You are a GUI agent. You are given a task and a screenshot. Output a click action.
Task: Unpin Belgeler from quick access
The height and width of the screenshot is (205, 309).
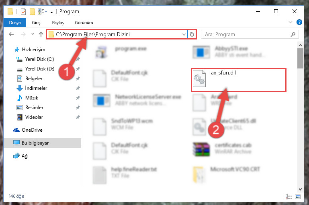point(78,79)
